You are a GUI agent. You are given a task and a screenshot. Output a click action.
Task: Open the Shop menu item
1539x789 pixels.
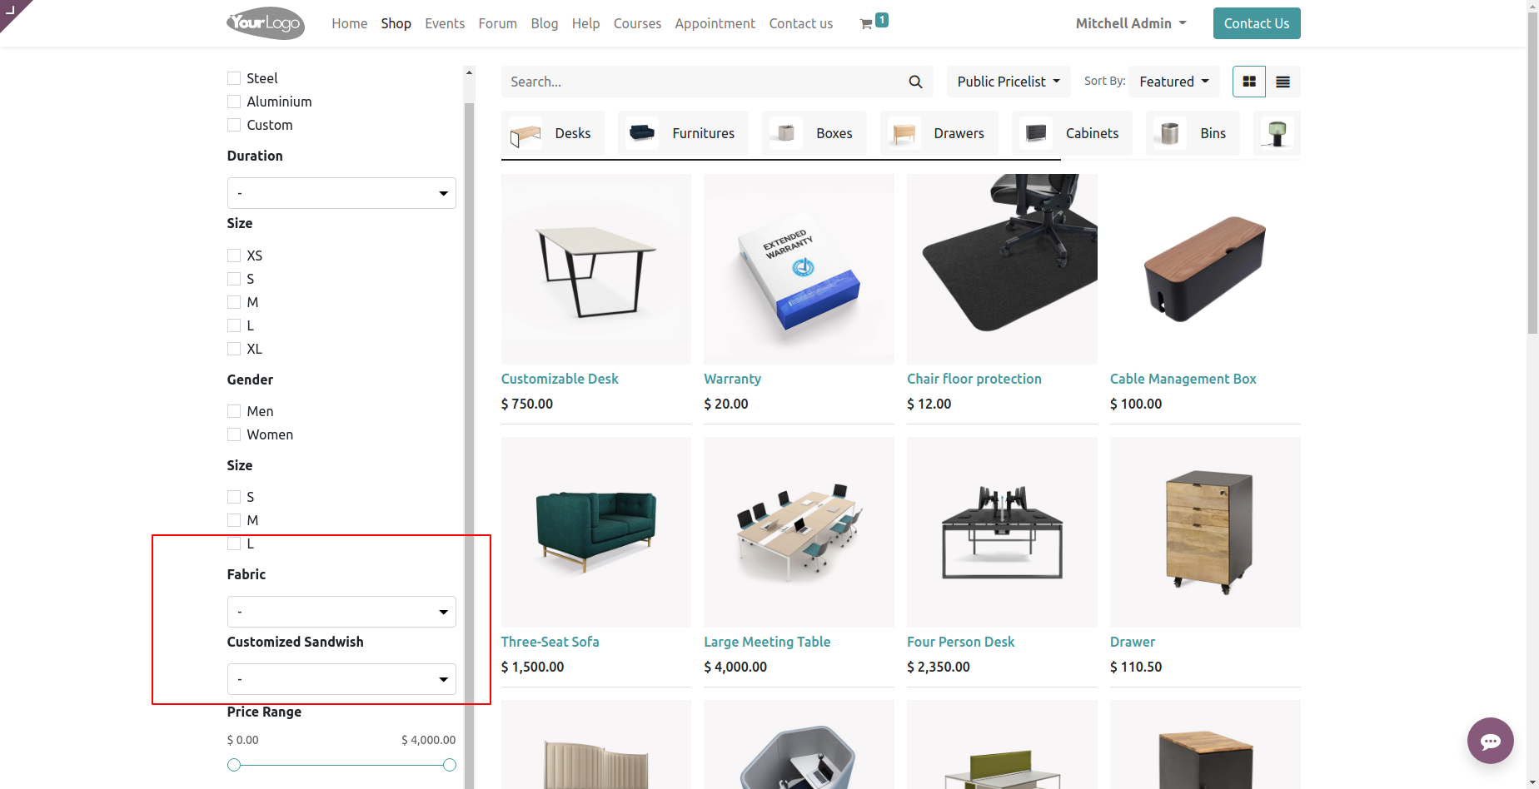(x=396, y=23)
